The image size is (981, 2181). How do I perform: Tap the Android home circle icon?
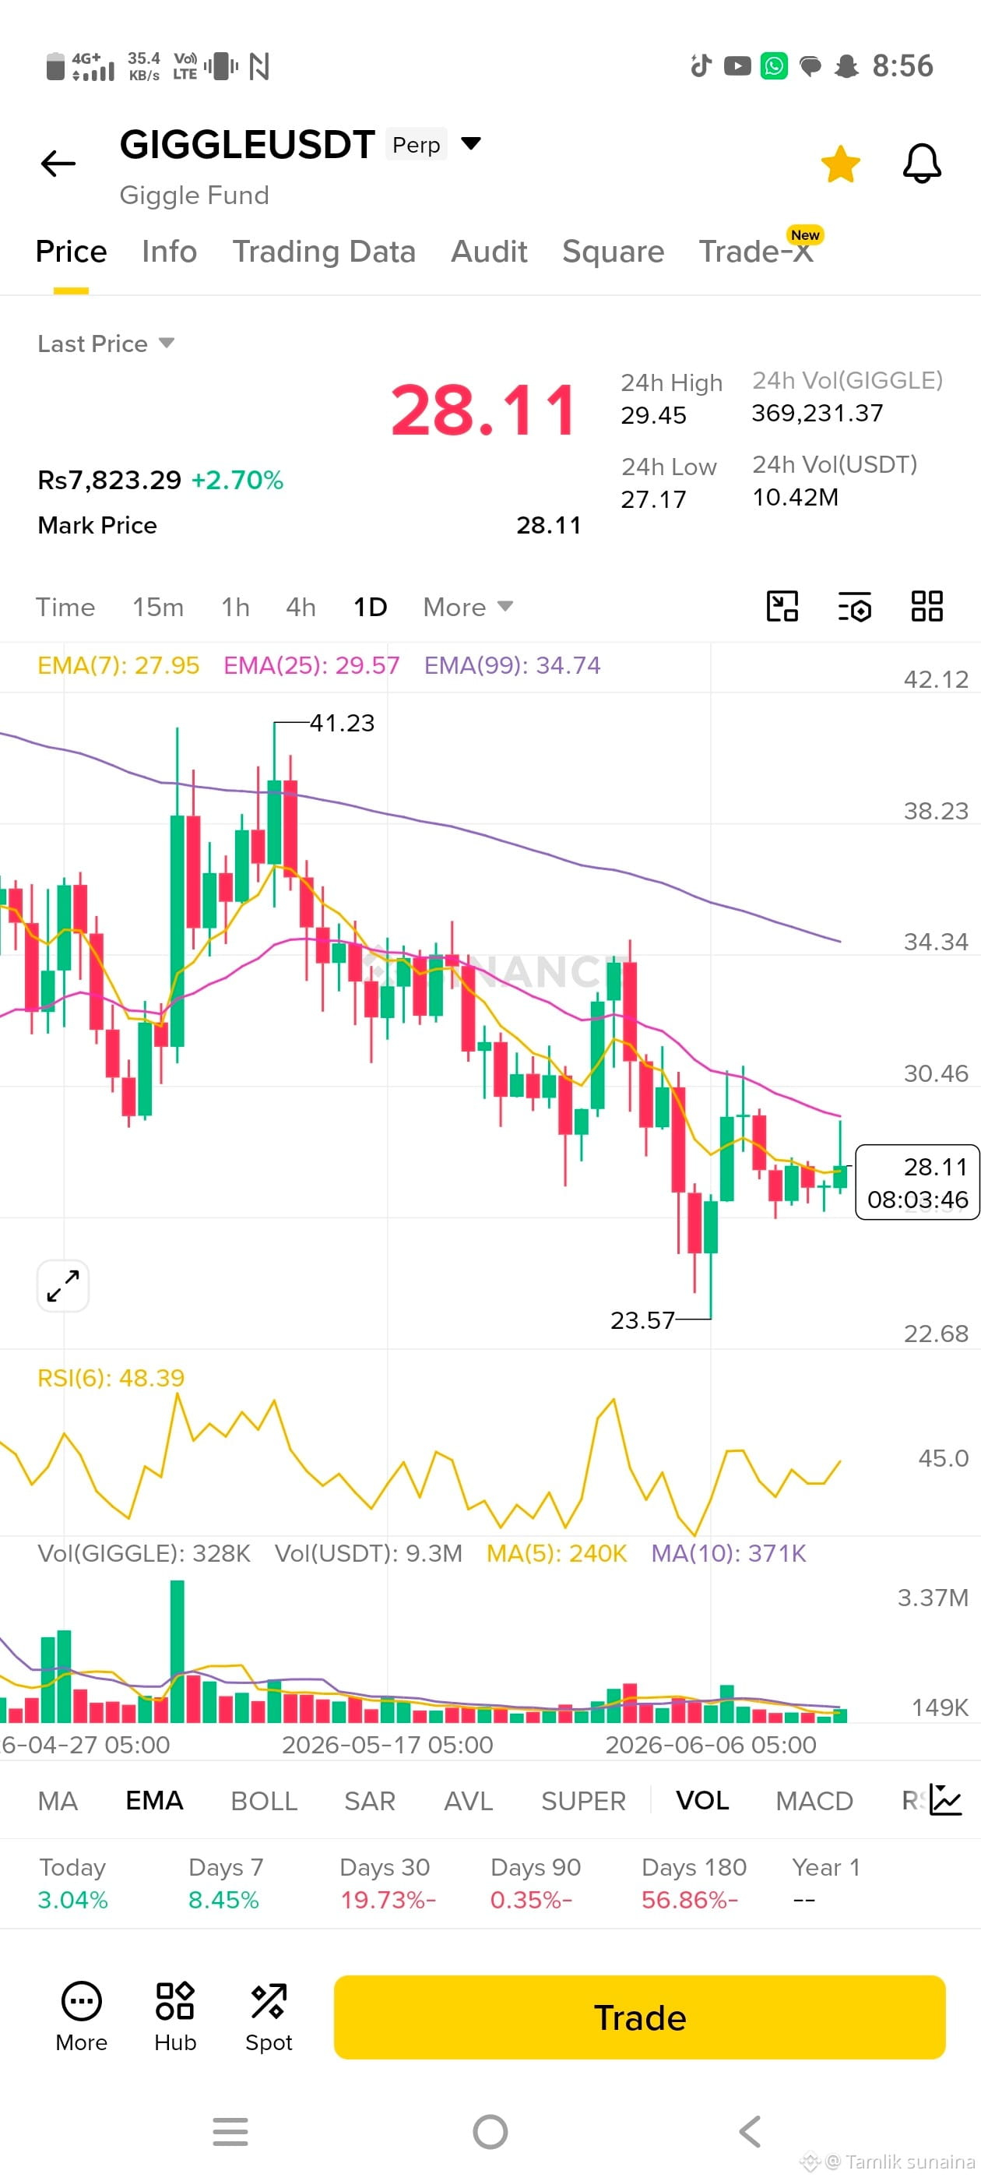[490, 2131]
